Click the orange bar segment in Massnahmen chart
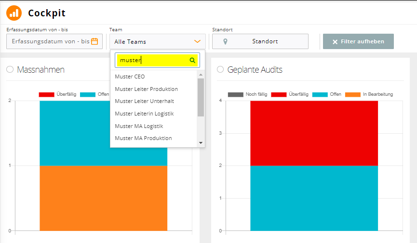417x243 pixels. tap(104, 198)
